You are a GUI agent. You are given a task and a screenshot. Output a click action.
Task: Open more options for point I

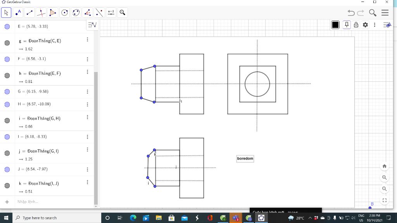(x=87, y=137)
